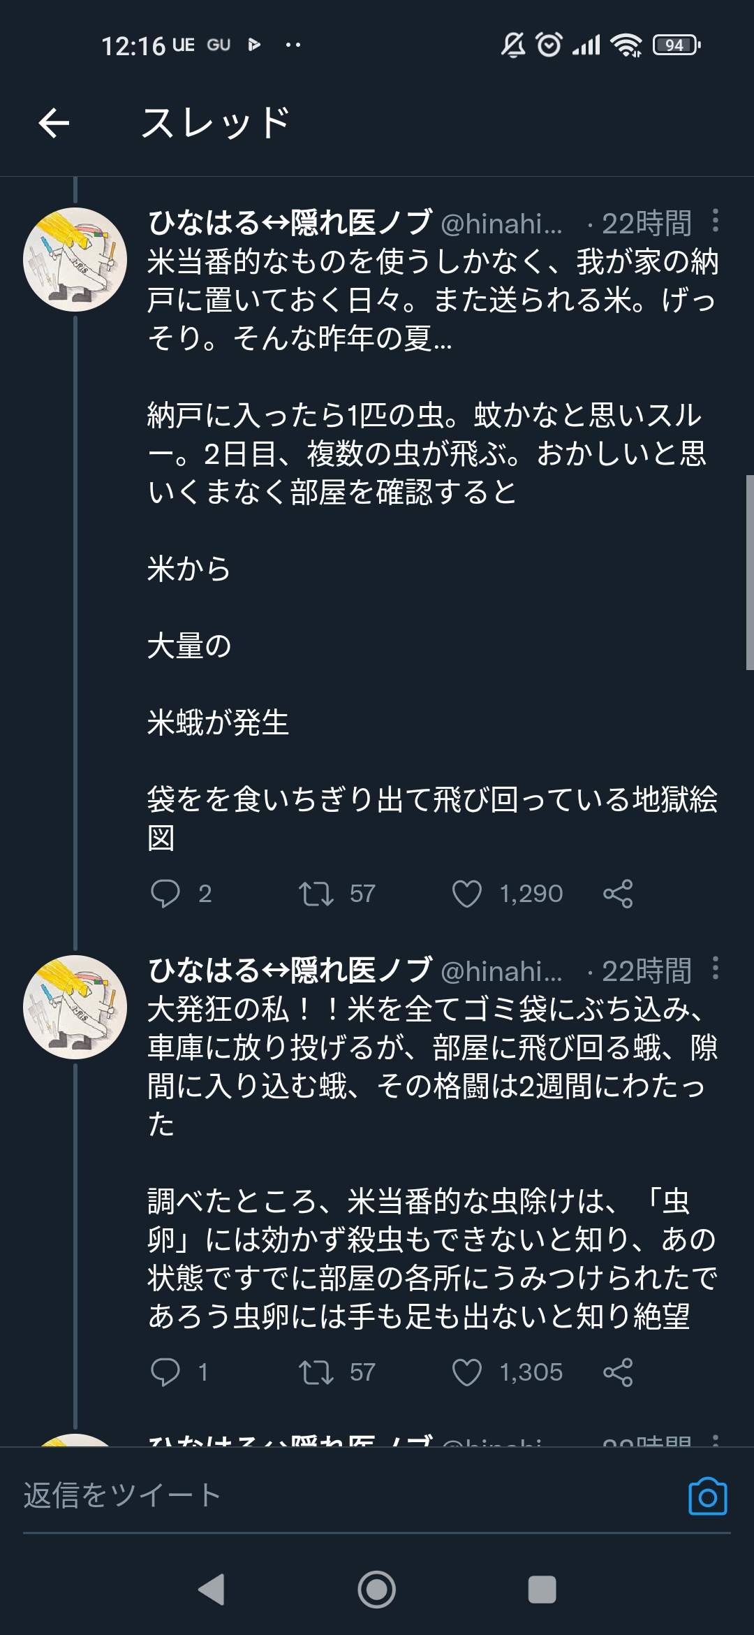Tap the back arrow in thread header
This screenshot has height=1635, width=754.
(54, 124)
